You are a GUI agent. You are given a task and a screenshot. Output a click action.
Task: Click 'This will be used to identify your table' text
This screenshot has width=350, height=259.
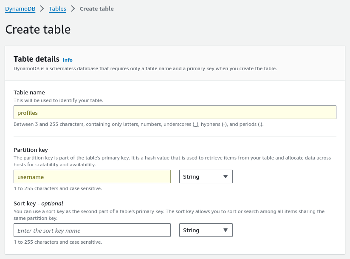click(58, 100)
